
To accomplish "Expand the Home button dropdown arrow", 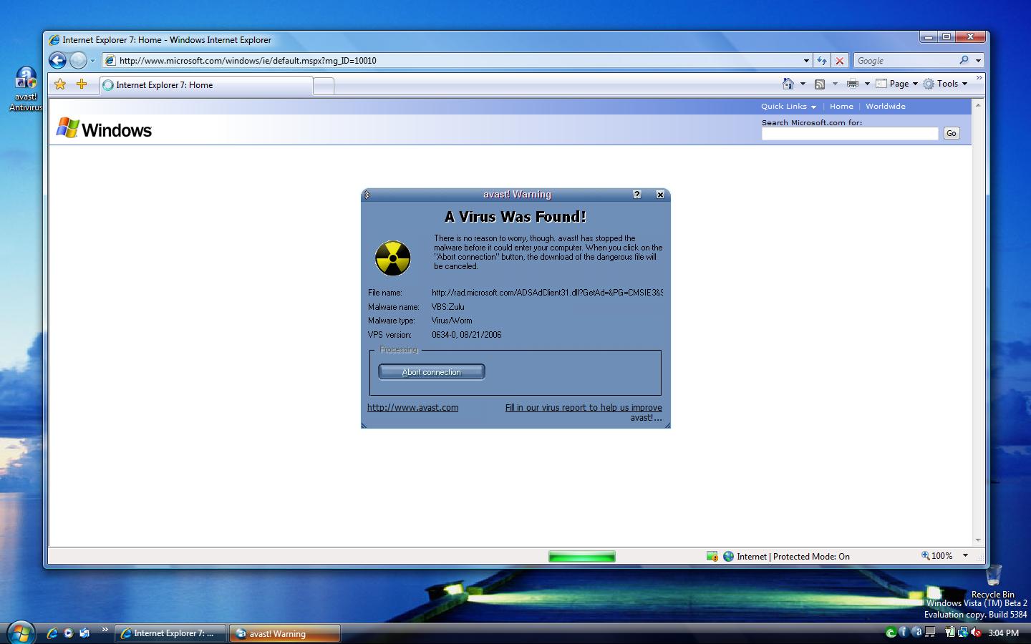I will 803,84.
